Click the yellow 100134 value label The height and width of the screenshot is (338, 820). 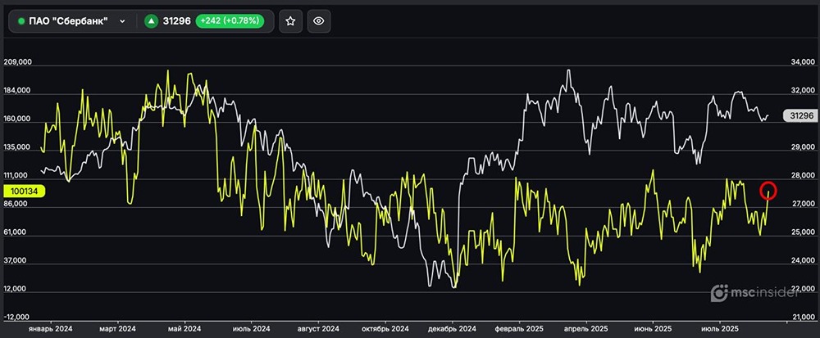pyautogui.click(x=25, y=192)
